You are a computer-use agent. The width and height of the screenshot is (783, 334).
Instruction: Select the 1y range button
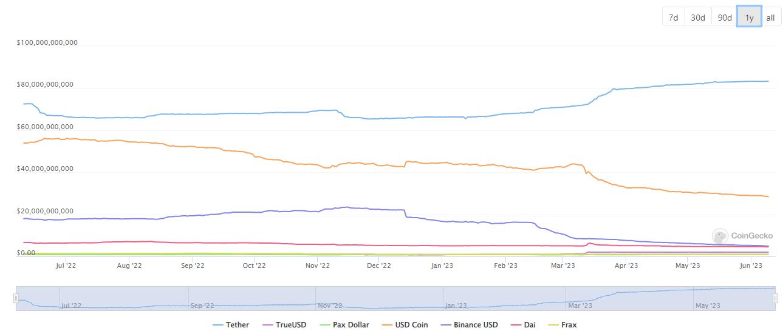[749, 18]
